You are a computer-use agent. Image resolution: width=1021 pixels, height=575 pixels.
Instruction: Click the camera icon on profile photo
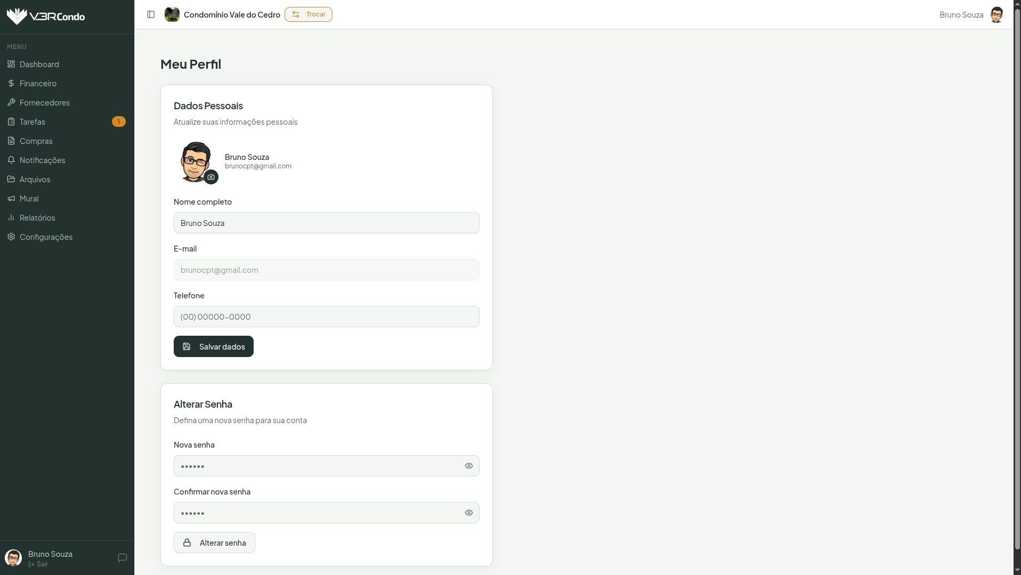pos(211,177)
